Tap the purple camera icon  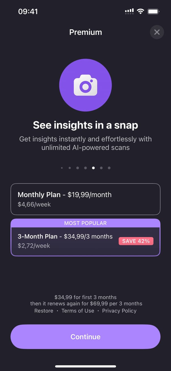coord(85,85)
